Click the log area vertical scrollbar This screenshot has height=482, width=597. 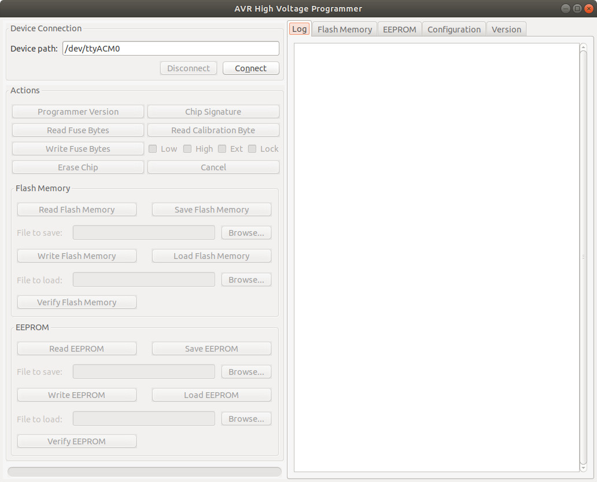(583, 257)
